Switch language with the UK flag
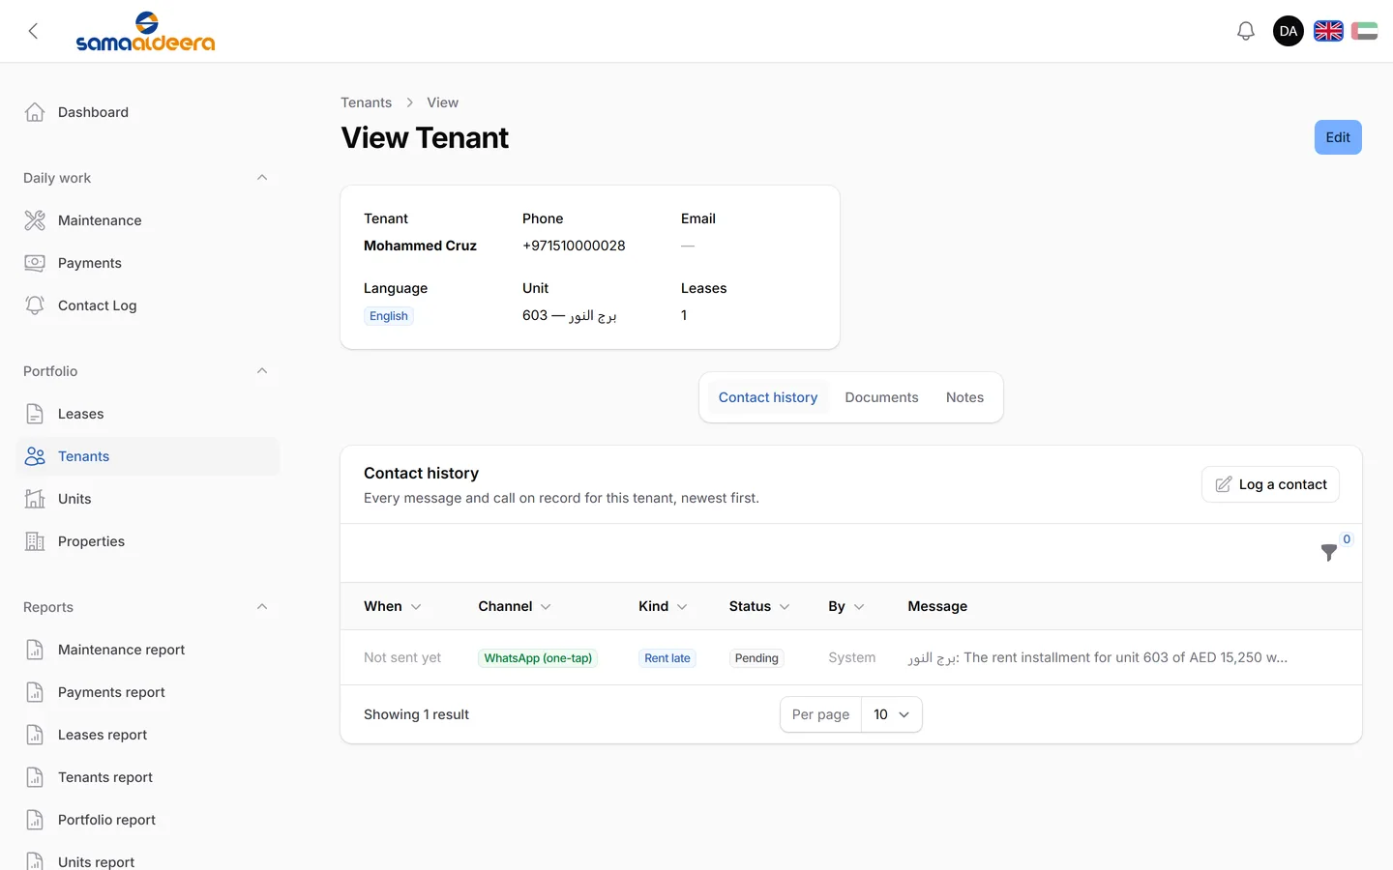The height and width of the screenshot is (870, 1393). coord(1328,31)
